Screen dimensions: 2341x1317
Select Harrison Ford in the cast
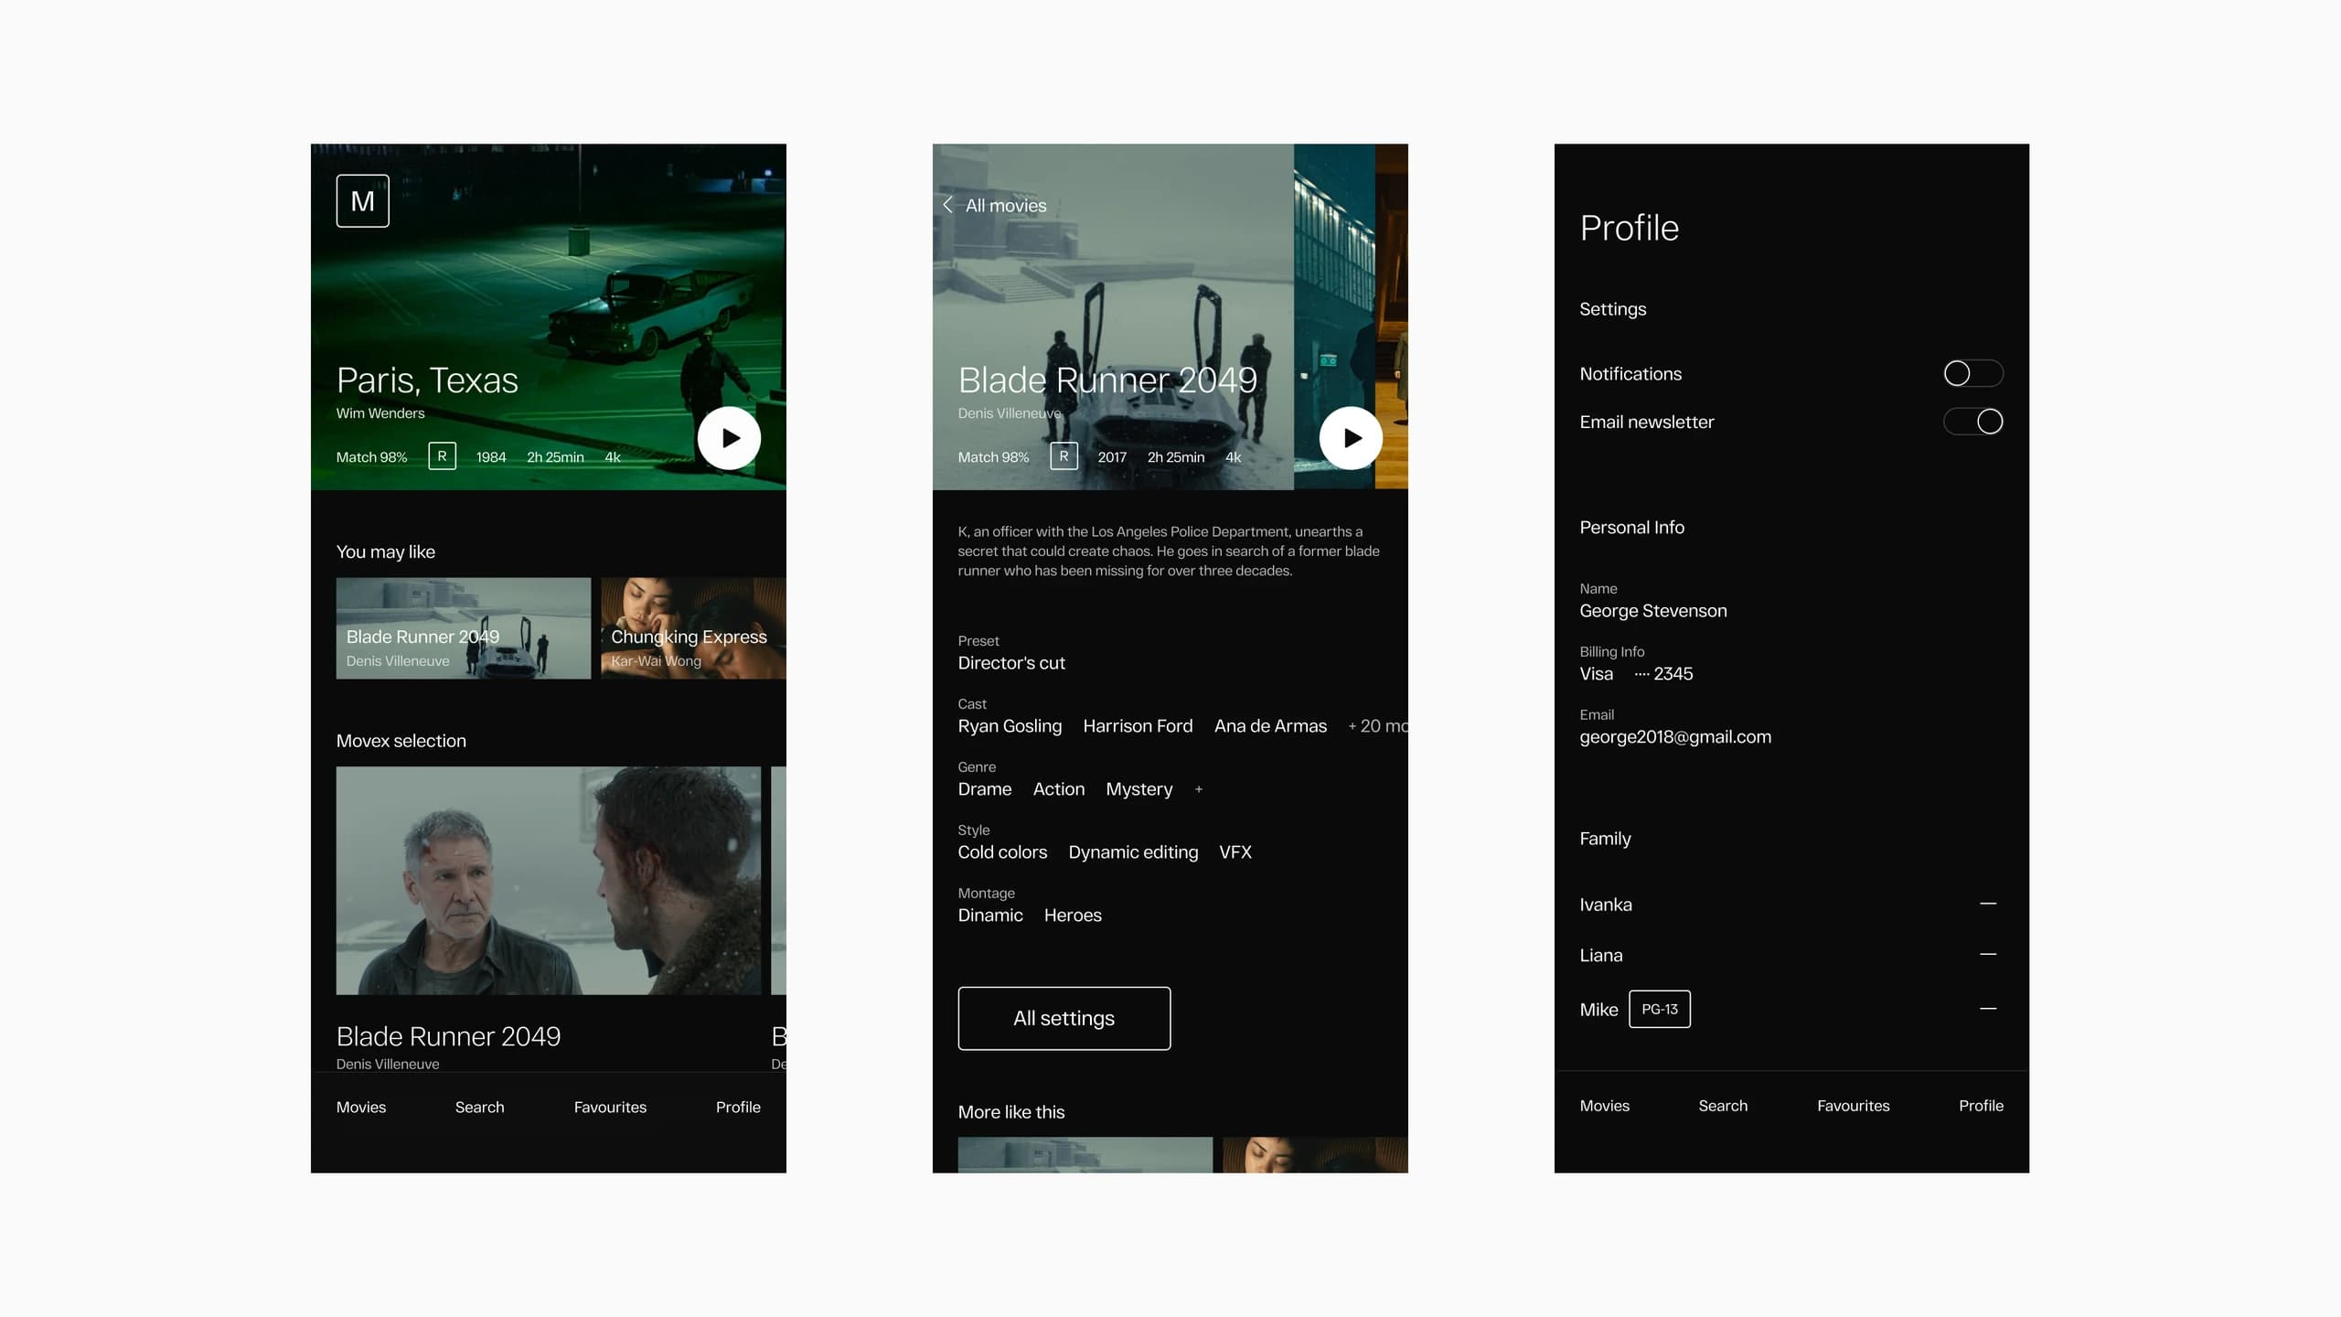[x=1138, y=726]
